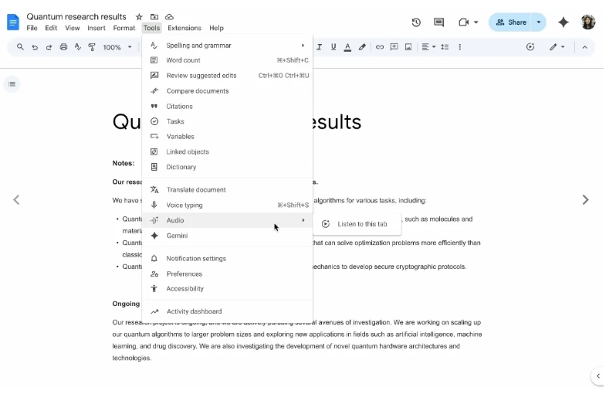Viewport: 616px width, 401px height.
Task: Open version history clock icon
Action: [416, 22]
